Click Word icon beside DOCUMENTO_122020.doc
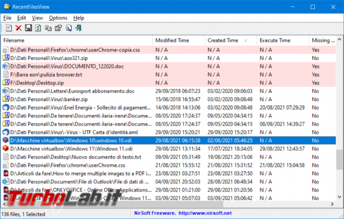Screen dimensions: 344x219 click(5, 67)
